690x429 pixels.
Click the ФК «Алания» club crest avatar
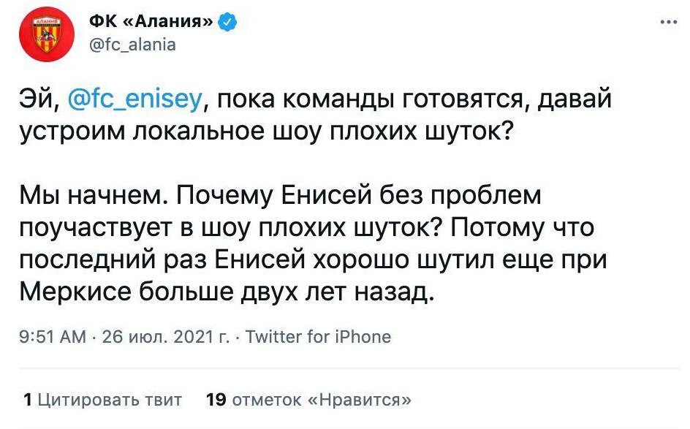click(x=47, y=34)
